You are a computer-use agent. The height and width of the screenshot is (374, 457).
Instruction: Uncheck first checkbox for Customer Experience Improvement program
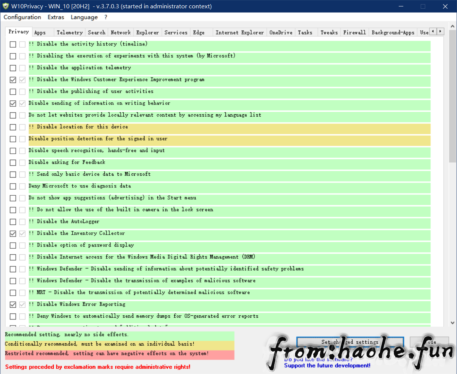pyautogui.click(x=13, y=80)
